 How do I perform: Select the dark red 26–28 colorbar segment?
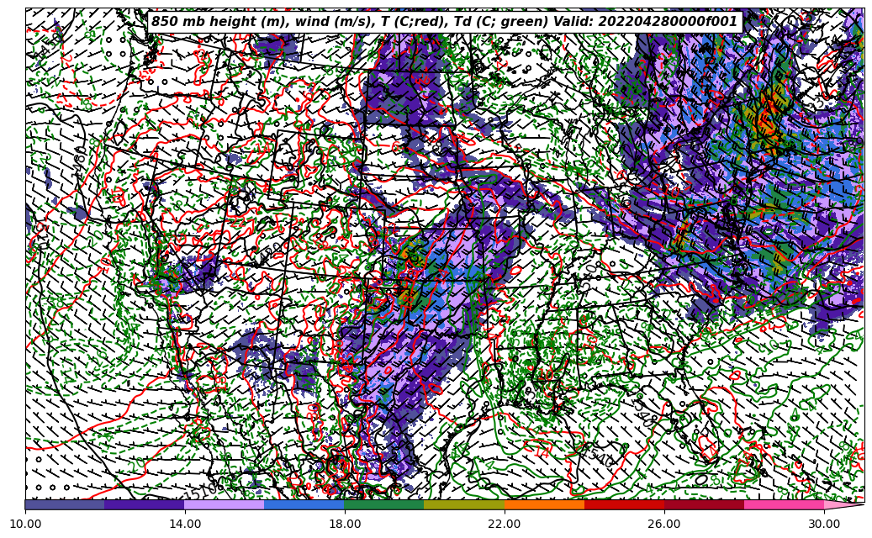coord(704,504)
